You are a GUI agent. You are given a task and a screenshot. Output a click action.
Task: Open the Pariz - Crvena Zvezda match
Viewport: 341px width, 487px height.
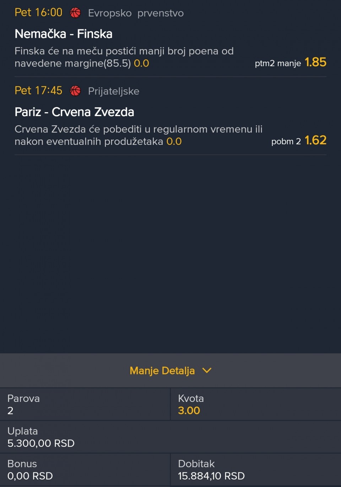click(x=74, y=112)
